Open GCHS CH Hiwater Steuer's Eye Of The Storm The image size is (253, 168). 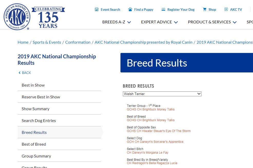pos(159,131)
